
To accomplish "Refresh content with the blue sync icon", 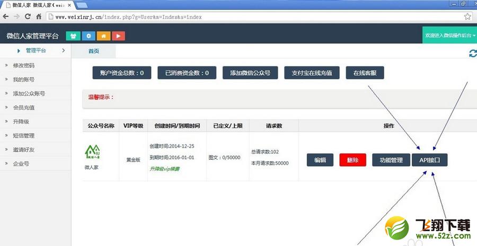I will (x=473, y=53).
